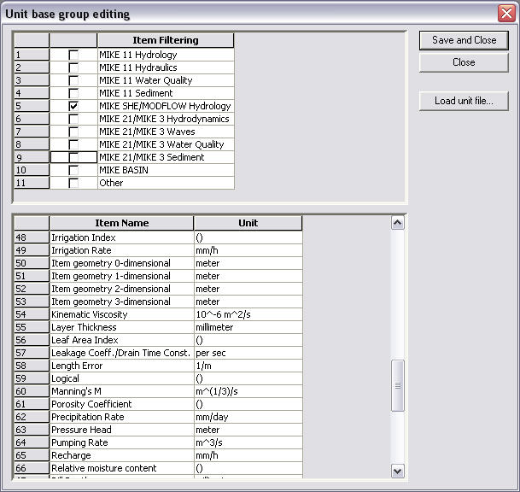Tick the MIKE BASIN filter checkbox
Image resolution: width=520 pixels, height=492 pixels.
click(x=73, y=170)
